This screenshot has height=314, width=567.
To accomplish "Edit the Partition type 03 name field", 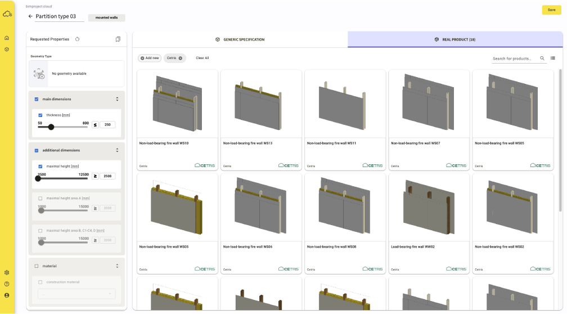I will (x=59, y=17).
